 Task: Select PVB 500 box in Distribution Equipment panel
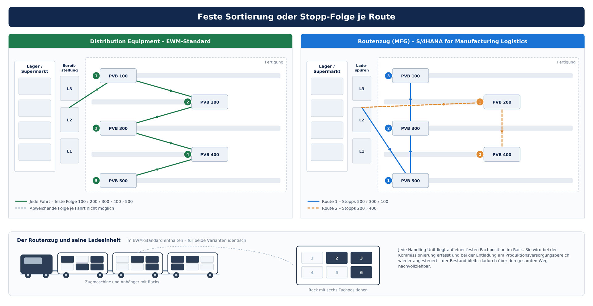tap(118, 181)
